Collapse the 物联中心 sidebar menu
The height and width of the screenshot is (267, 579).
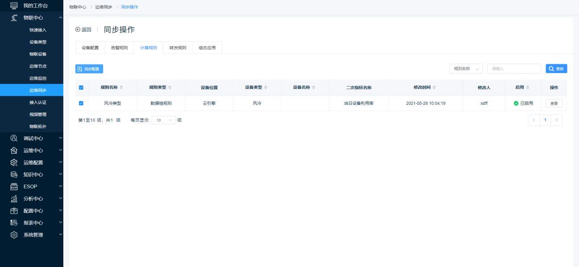click(60, 17)
